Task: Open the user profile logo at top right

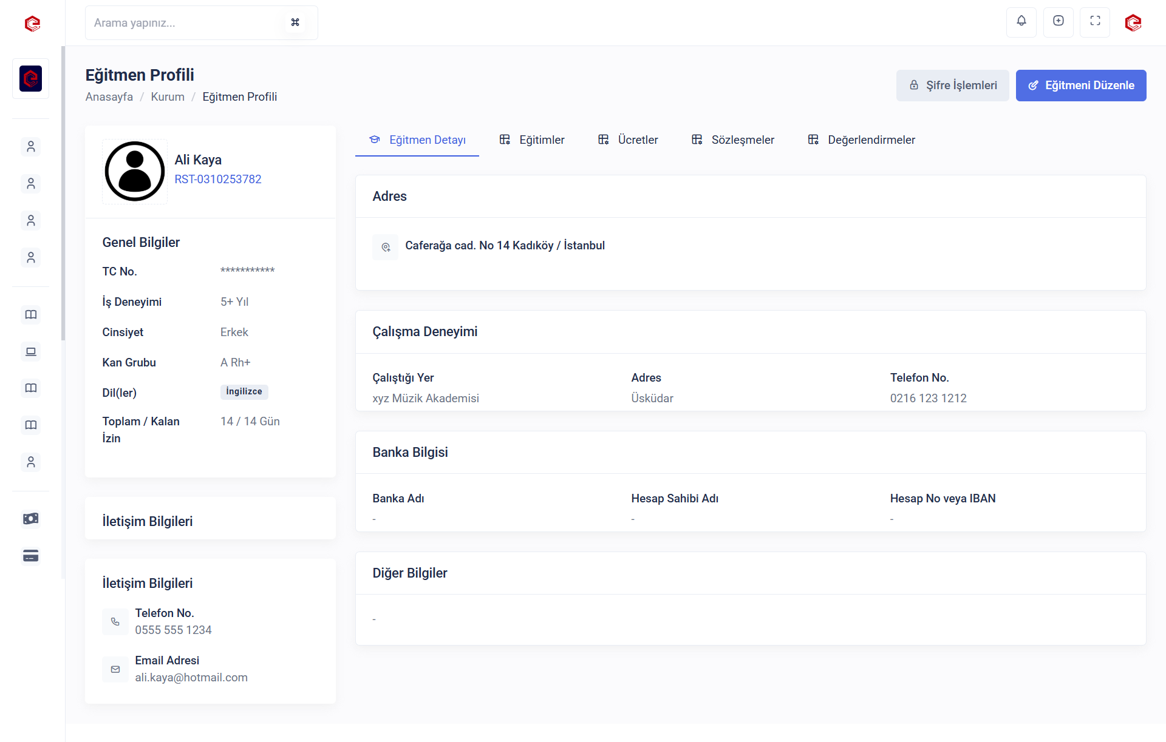Action: (1133, 23)
